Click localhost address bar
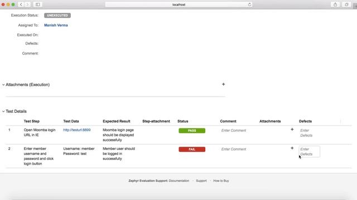The width and height of the screenshot is (357, 200). [178, 4]
